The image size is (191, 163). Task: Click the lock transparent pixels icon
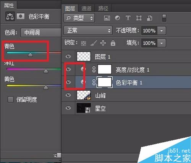84,43
